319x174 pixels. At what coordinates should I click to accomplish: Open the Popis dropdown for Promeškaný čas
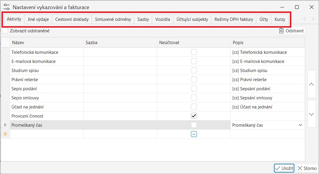coord(300,125)
